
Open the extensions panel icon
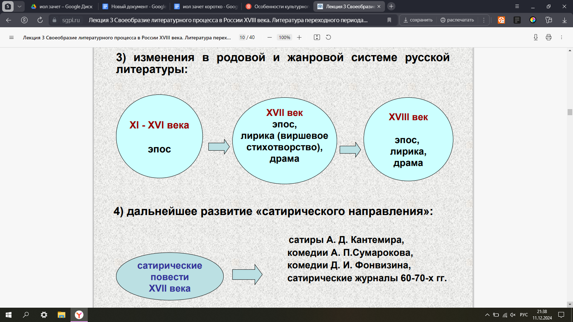[549, 20]
